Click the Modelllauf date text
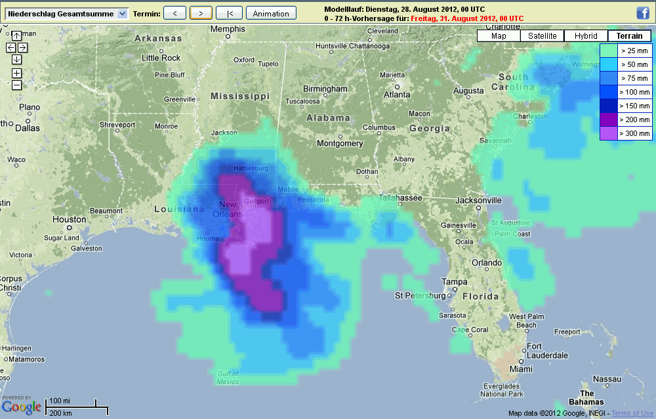Image resolution: width=656 pixels, height=419 pixels. pos(405,9)
